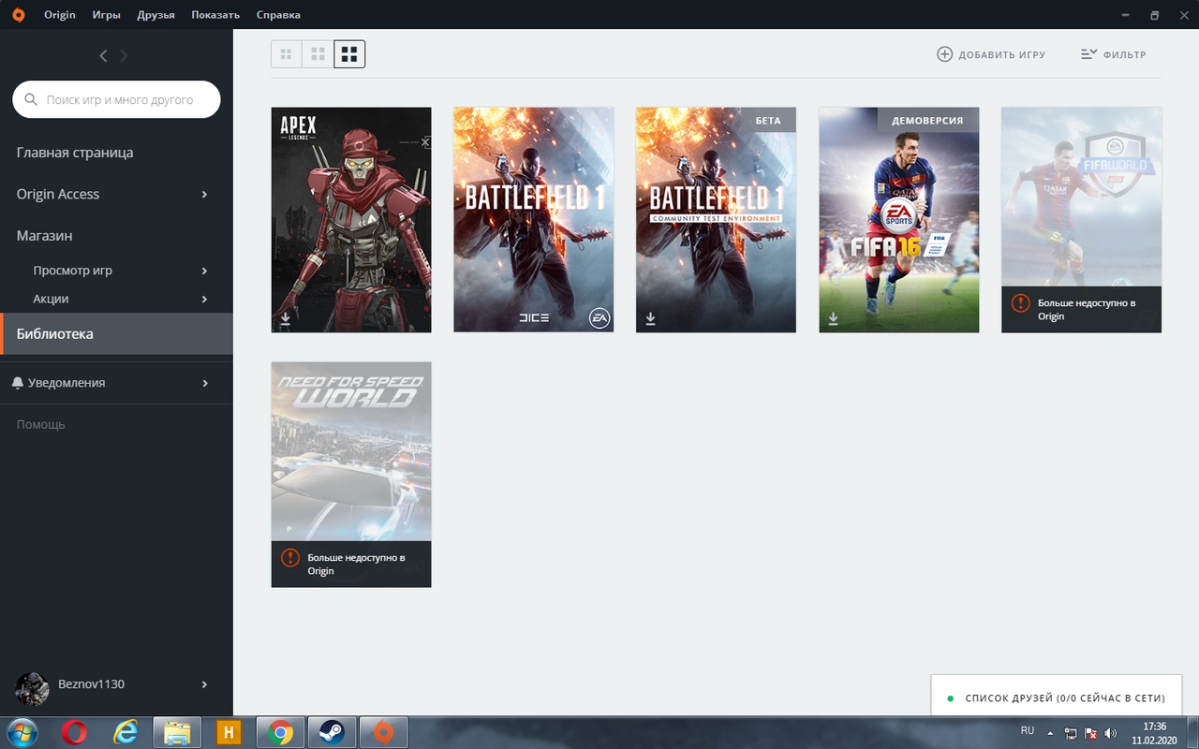1199x749 pixels.
Task: Open Internet Explorer from the taskbar
Action: (126, 732)
